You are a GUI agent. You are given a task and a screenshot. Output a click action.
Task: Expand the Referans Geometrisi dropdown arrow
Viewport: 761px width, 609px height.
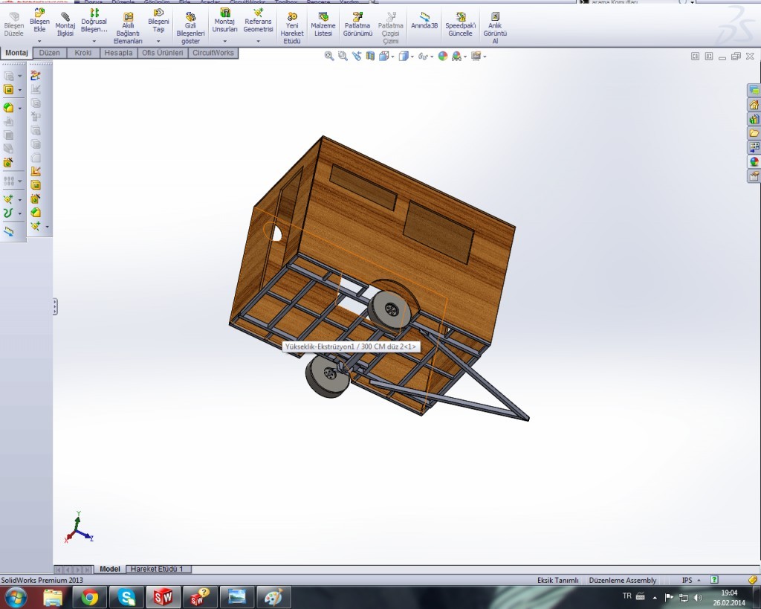pos(258,42)
